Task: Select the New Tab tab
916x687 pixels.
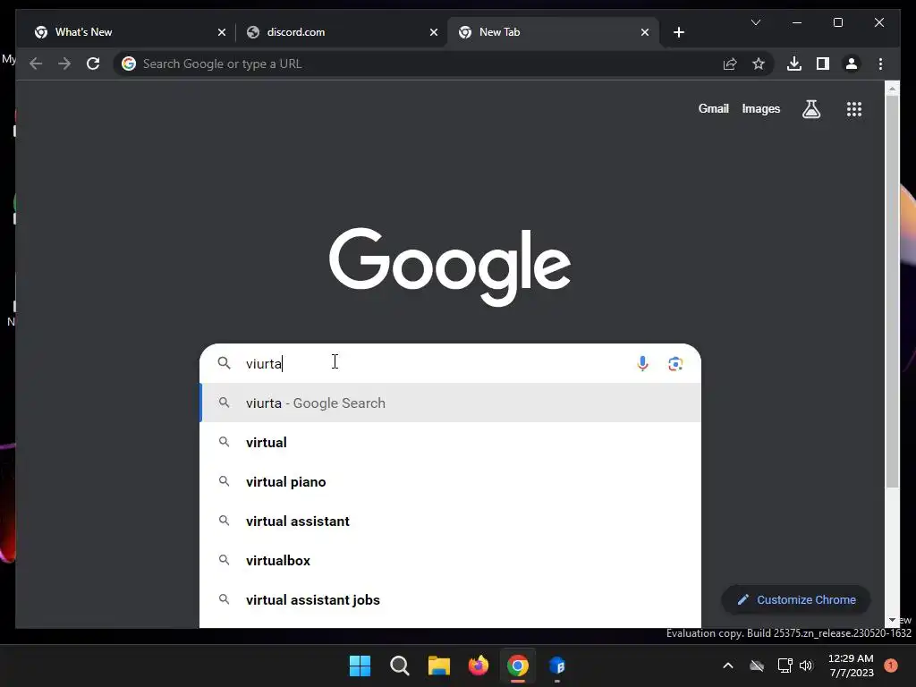Action: click(x=553, y=32)
